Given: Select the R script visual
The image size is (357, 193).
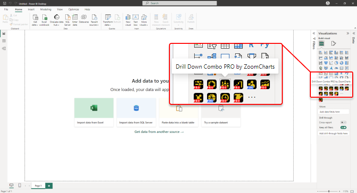Looking at the screenshot, I should tap(341, 73).
